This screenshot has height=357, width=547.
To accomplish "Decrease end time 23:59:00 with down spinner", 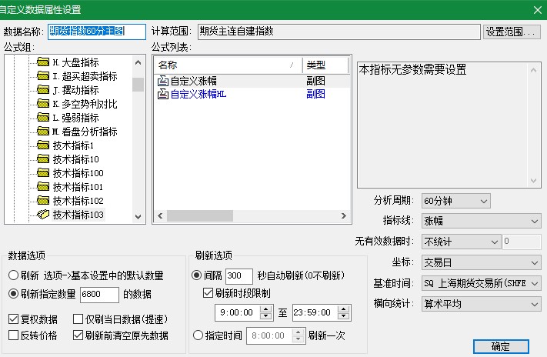I will 344,316.
